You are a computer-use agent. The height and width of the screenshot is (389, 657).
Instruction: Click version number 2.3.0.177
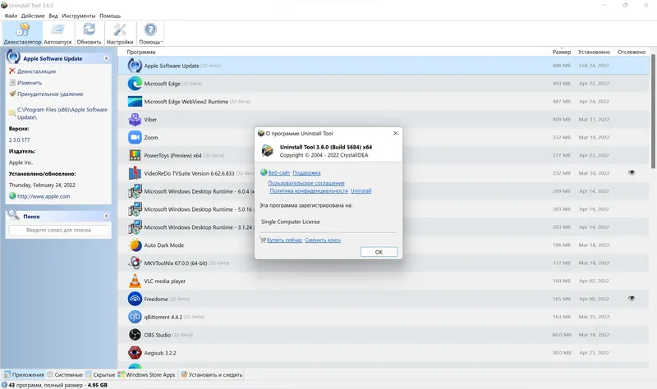[19, 140]
